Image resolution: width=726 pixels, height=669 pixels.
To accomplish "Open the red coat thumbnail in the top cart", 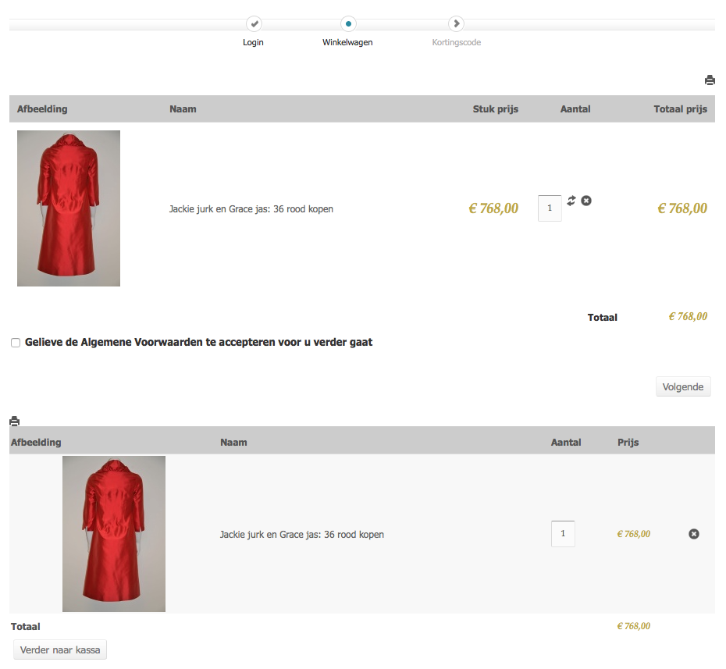I will [69, 208].
